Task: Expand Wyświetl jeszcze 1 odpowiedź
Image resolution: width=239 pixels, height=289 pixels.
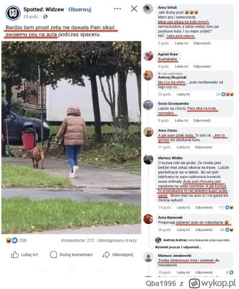Action: (178, 247)
